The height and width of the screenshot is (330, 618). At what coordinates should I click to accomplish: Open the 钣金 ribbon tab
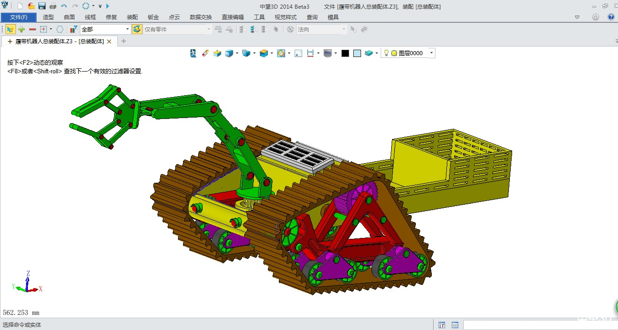153,17
